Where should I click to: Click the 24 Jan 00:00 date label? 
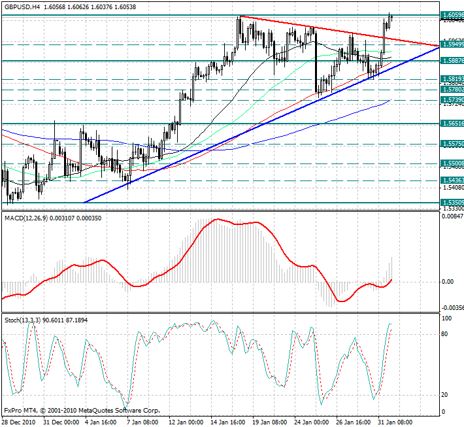point(312,422)
